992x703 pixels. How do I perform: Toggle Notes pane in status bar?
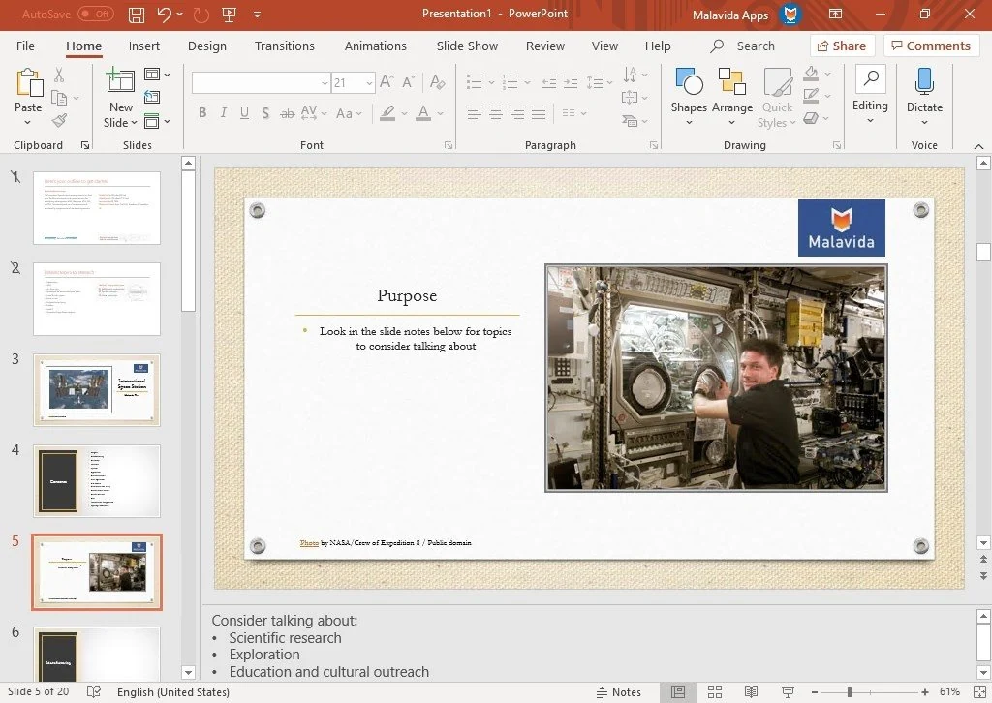coord(619,692)
